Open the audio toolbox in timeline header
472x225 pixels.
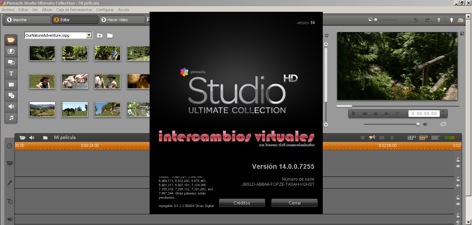[x=32, y=138]
